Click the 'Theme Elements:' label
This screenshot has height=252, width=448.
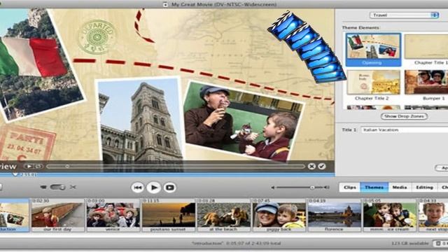(x=360, y=28)
